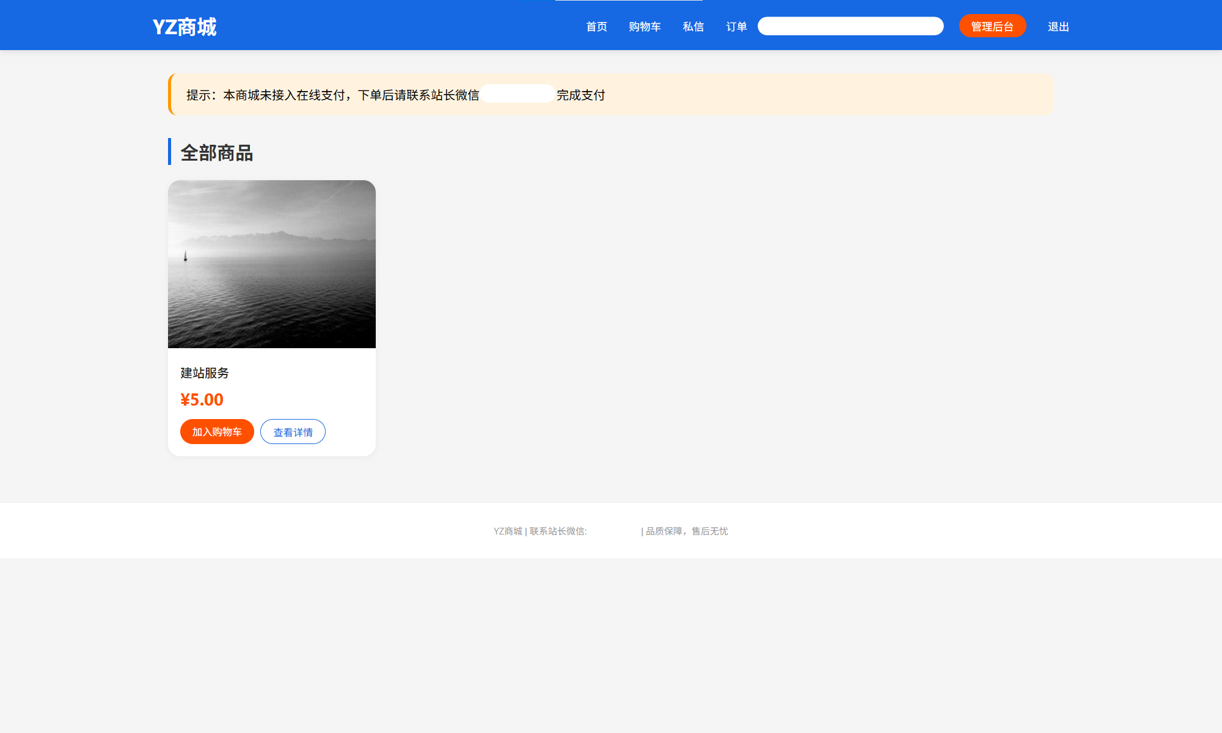This screenshot has width=1222, height=733.
Task: Go to 首页 in the navigation bar
Action: point(596,27)
